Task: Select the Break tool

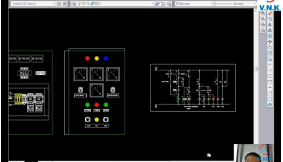Action: click(x=270, y=82)
